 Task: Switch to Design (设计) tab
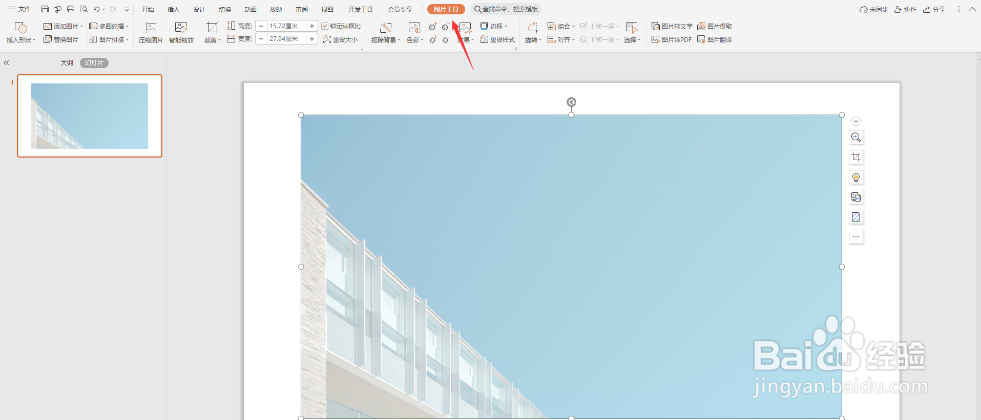point(199,9)
